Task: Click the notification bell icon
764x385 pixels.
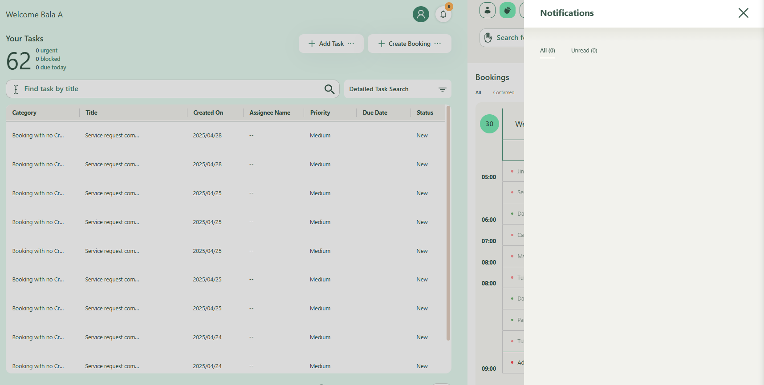Action: pos(443,14)
